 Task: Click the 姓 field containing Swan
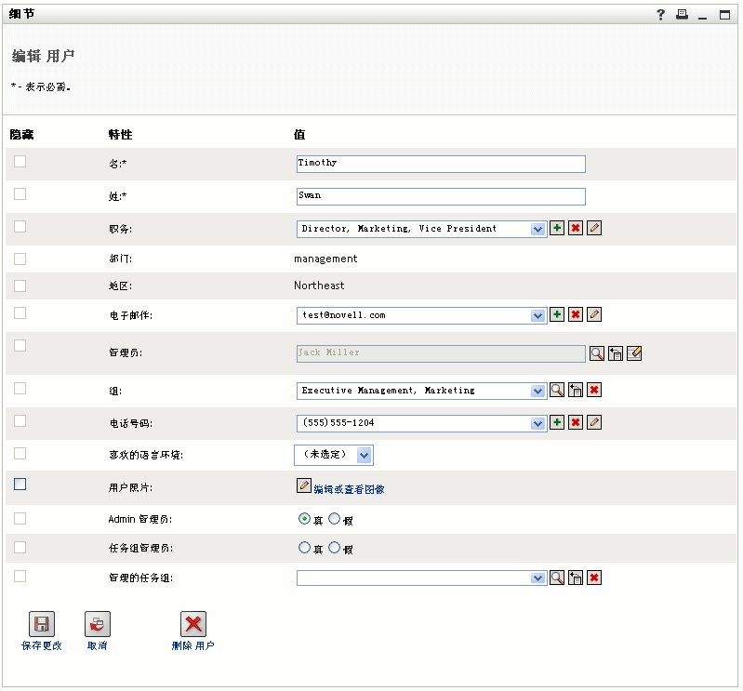tap(441, 196)
